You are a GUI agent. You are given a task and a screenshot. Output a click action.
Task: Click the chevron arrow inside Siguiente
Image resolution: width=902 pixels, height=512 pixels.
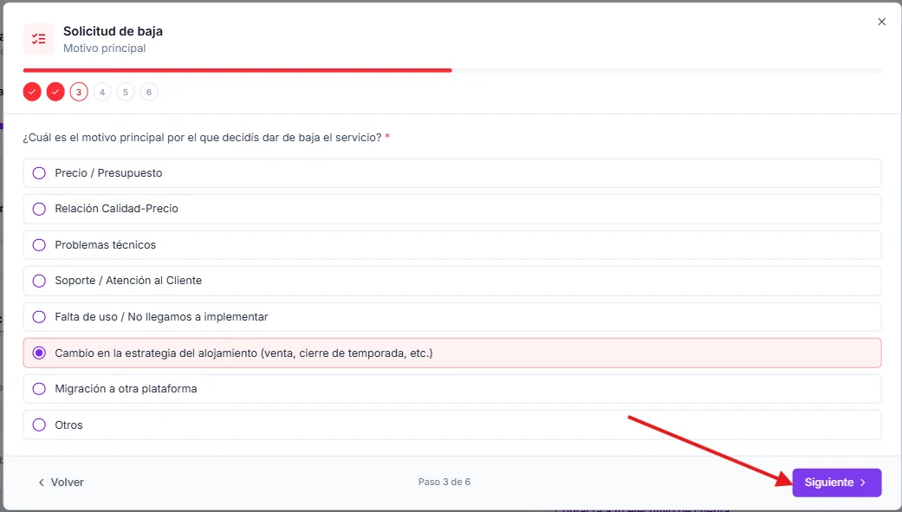[863, 483]
